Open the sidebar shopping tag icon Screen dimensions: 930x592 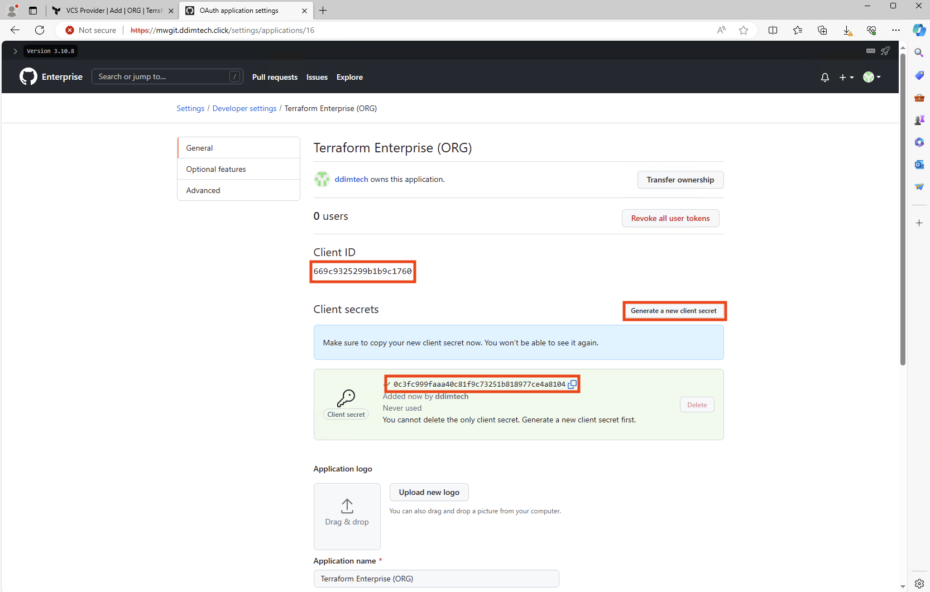(x=919, y=75)
